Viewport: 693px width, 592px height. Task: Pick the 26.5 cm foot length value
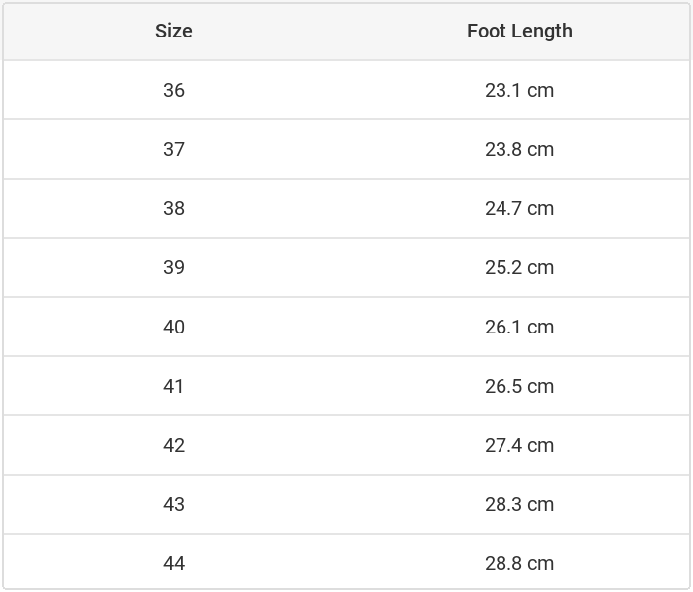519,386
